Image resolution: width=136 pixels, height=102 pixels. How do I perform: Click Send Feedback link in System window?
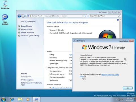click(x=103, y=12)
